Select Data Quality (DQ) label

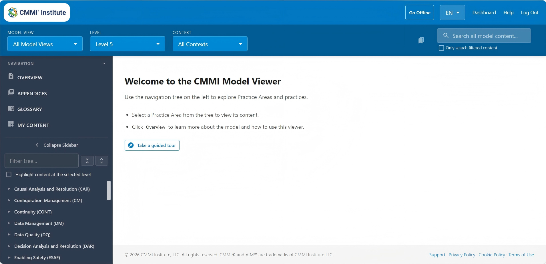(x=32, y=235)
